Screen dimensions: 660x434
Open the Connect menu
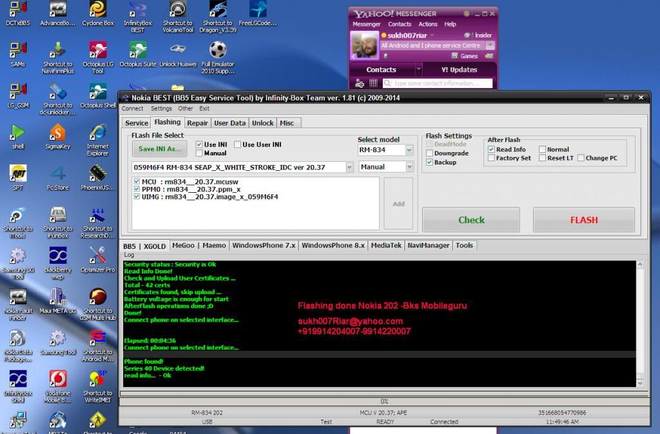pos(133,108)
